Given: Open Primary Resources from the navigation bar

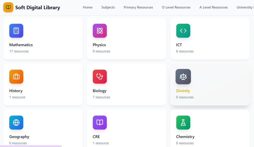Looking at the screenshot, I should tap(138, 7).
